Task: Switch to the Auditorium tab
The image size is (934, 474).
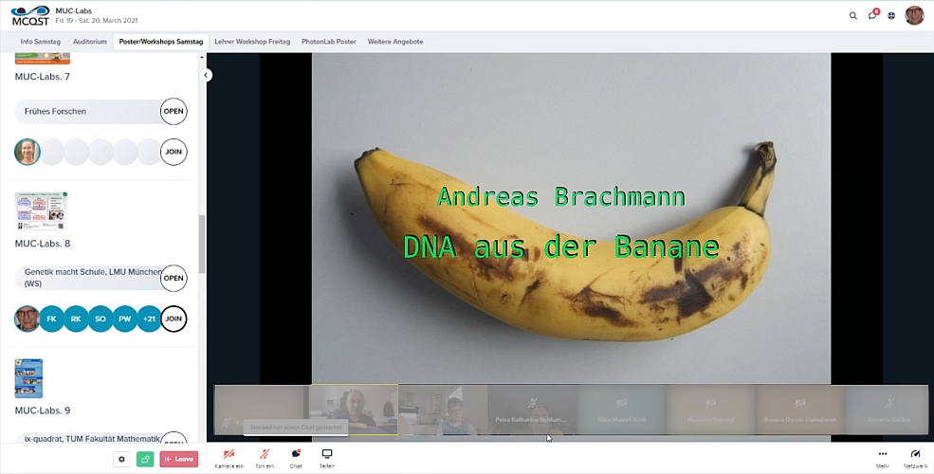Action: tap(90, 42)
